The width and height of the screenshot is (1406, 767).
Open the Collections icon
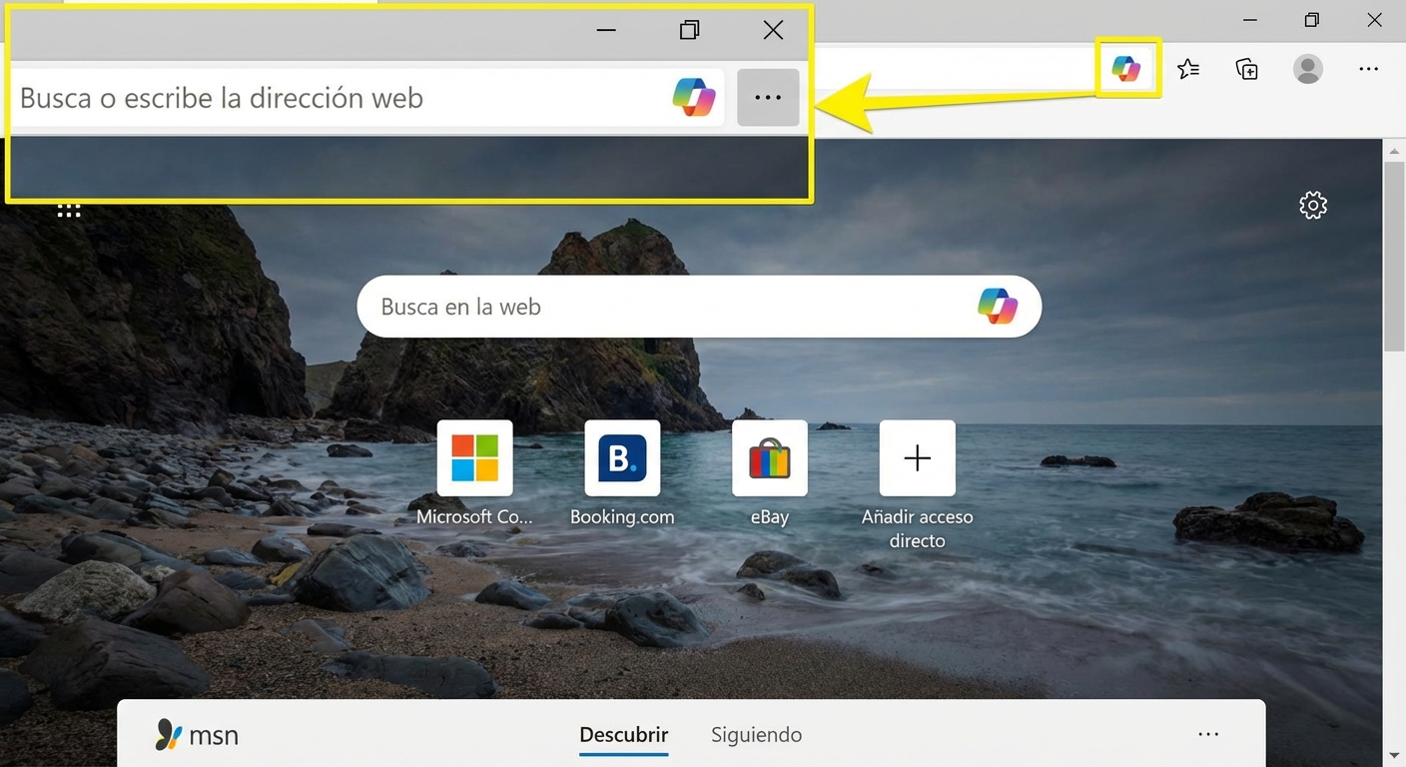1246,68
